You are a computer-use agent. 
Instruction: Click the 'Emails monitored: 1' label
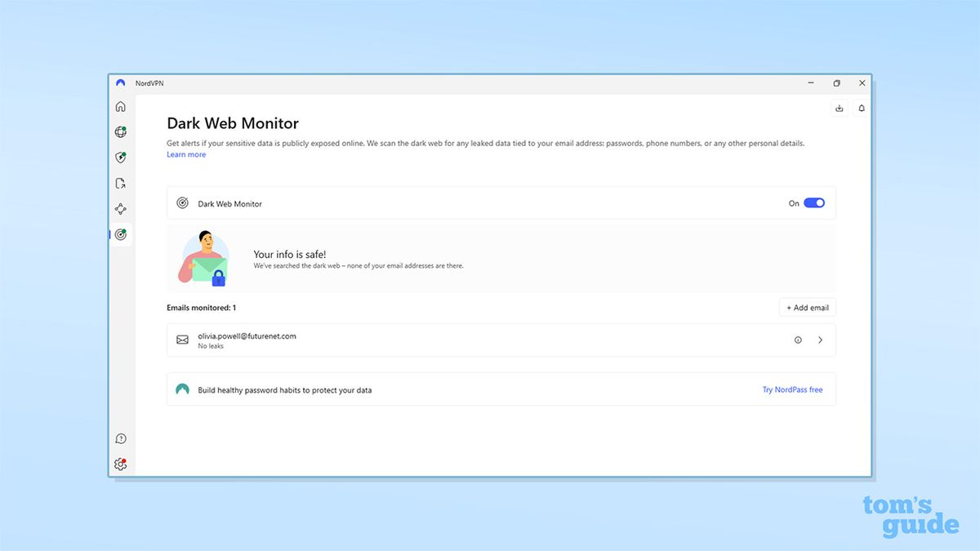point(201,308)
